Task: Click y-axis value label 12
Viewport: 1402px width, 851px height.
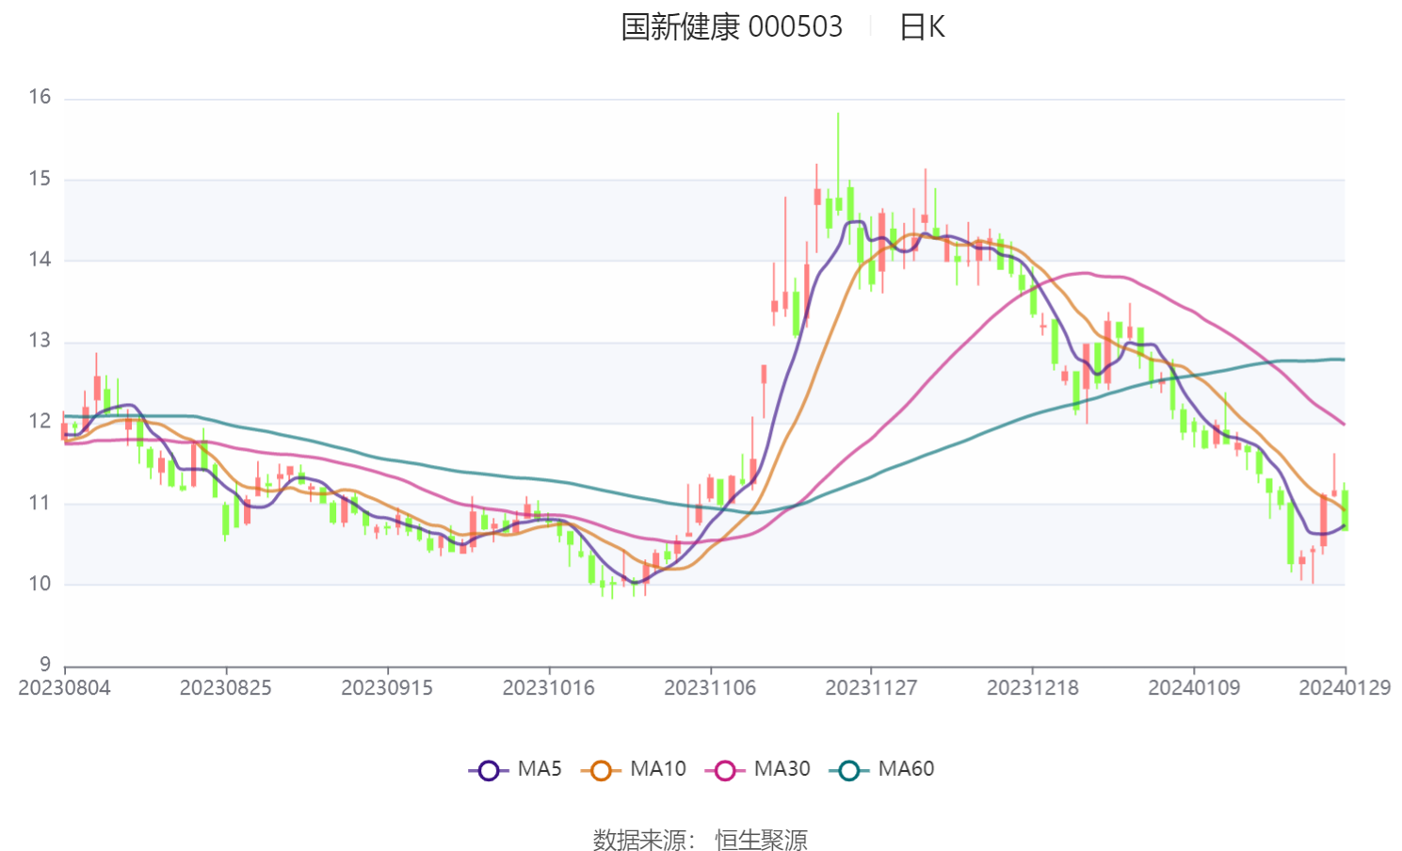Action: (x=40, y=422)
